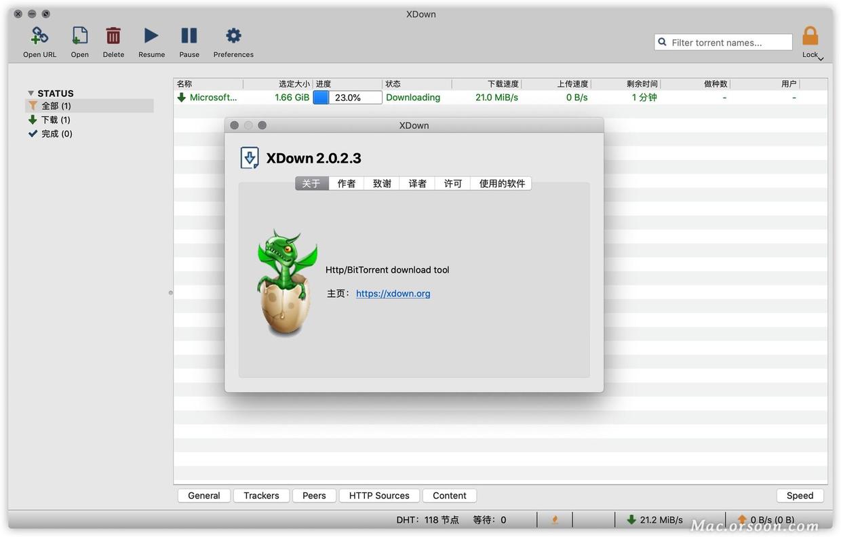Switch to the 作者 tab in the About dialog

coord(347,183)
